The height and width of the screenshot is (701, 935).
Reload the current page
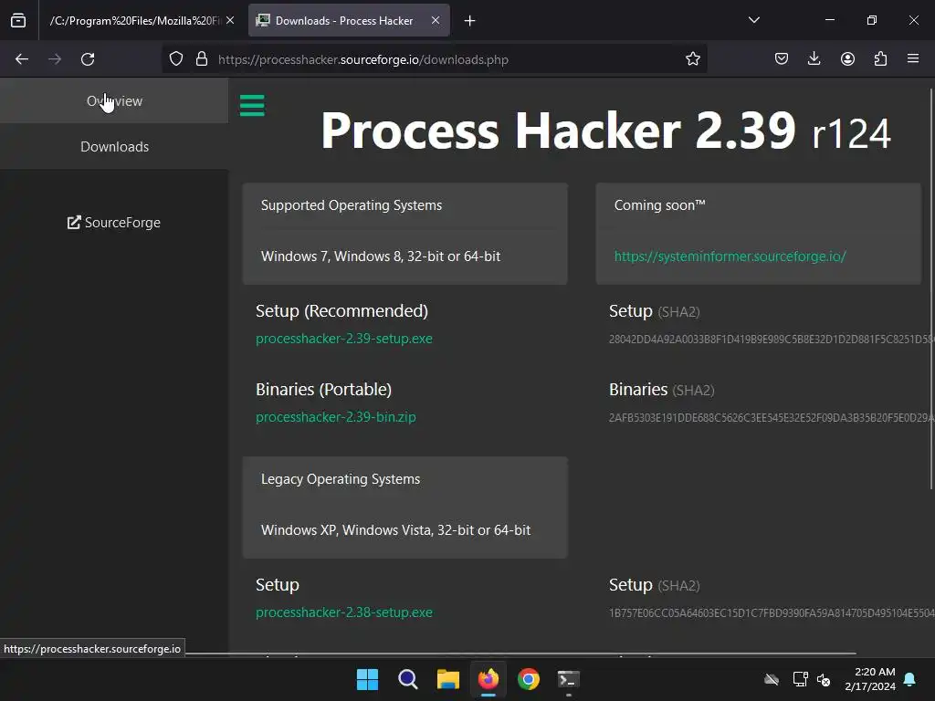pyautogui.click(x=88, y=59)
